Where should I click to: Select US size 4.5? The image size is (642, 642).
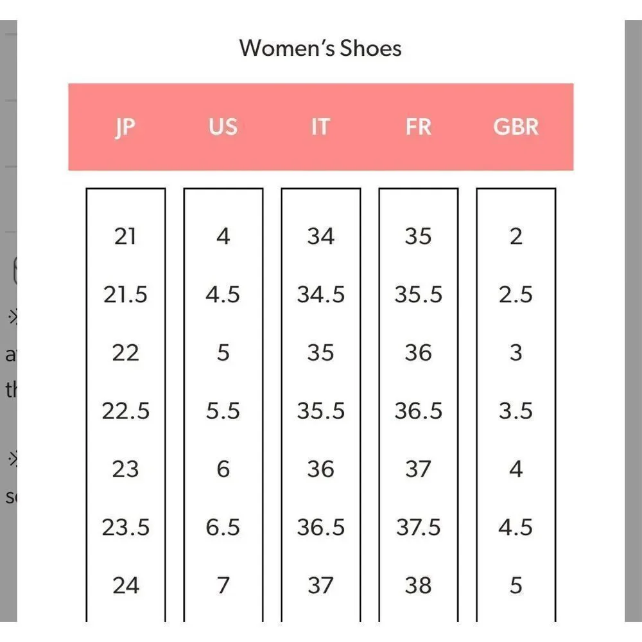click(x=223, y=295)
